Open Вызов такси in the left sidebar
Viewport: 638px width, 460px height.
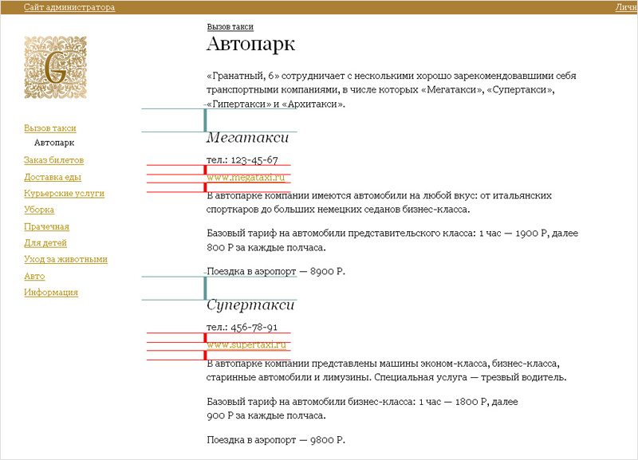(50, 128)
